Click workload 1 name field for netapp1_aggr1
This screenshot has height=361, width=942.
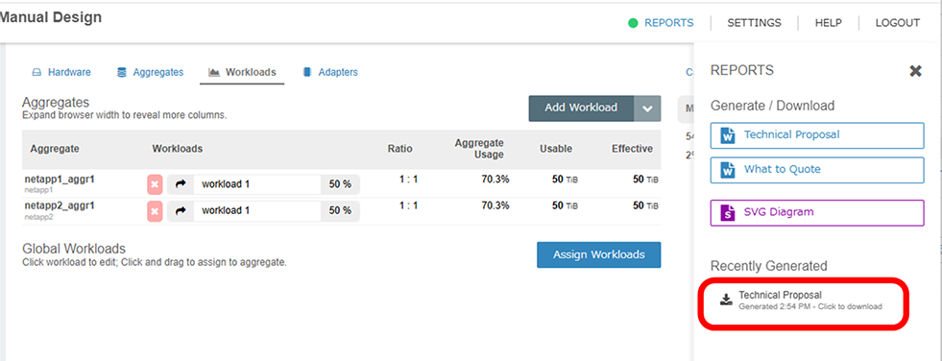(257, 184)
